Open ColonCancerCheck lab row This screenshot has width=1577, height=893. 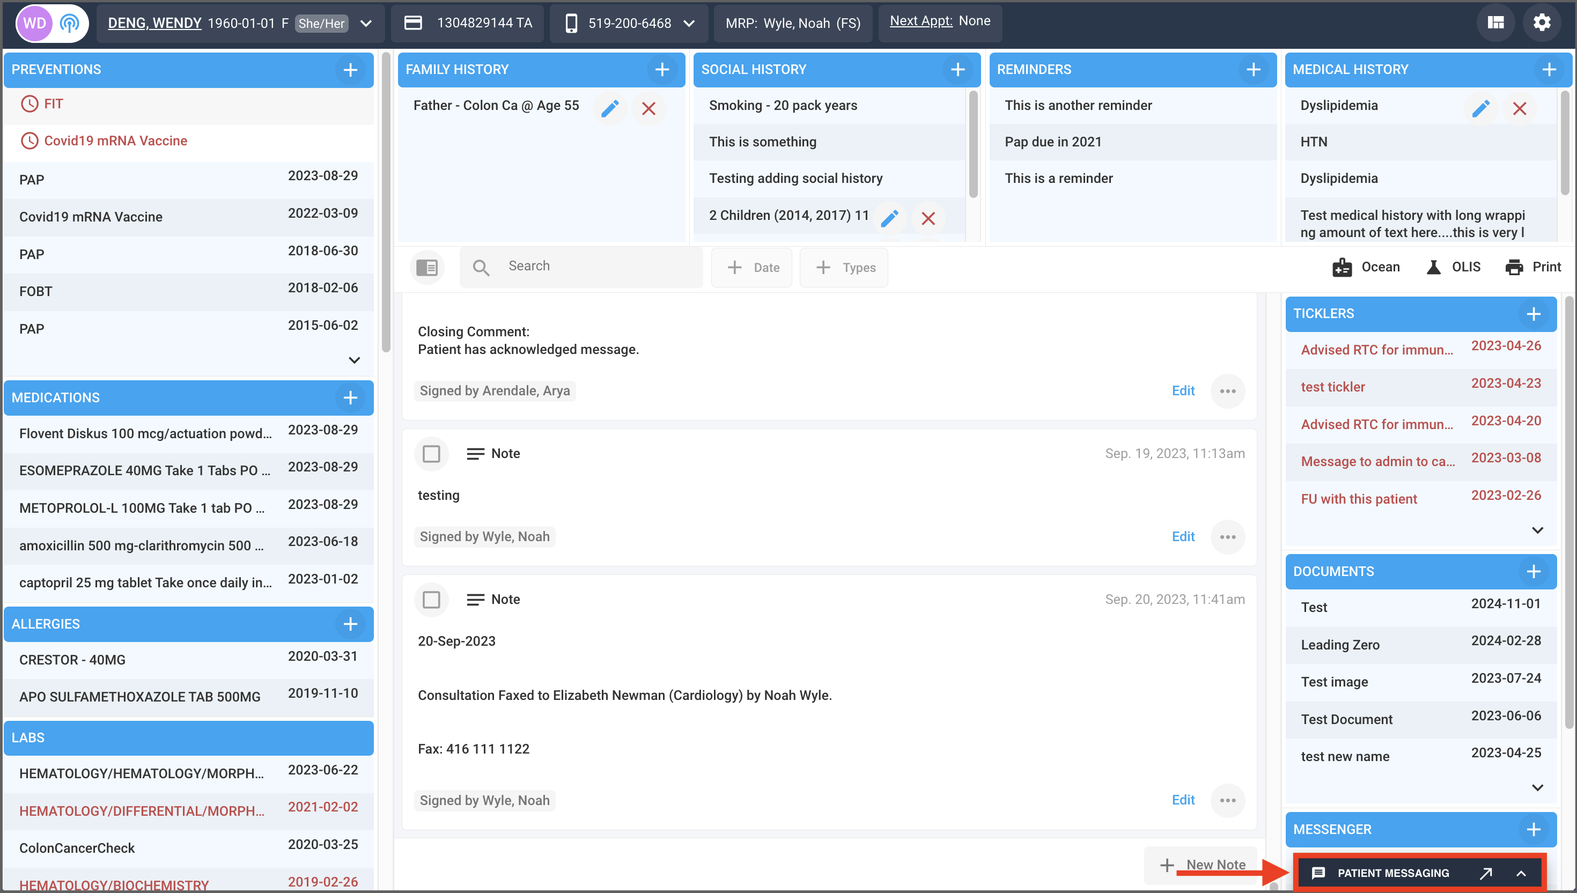click(189, 848)
